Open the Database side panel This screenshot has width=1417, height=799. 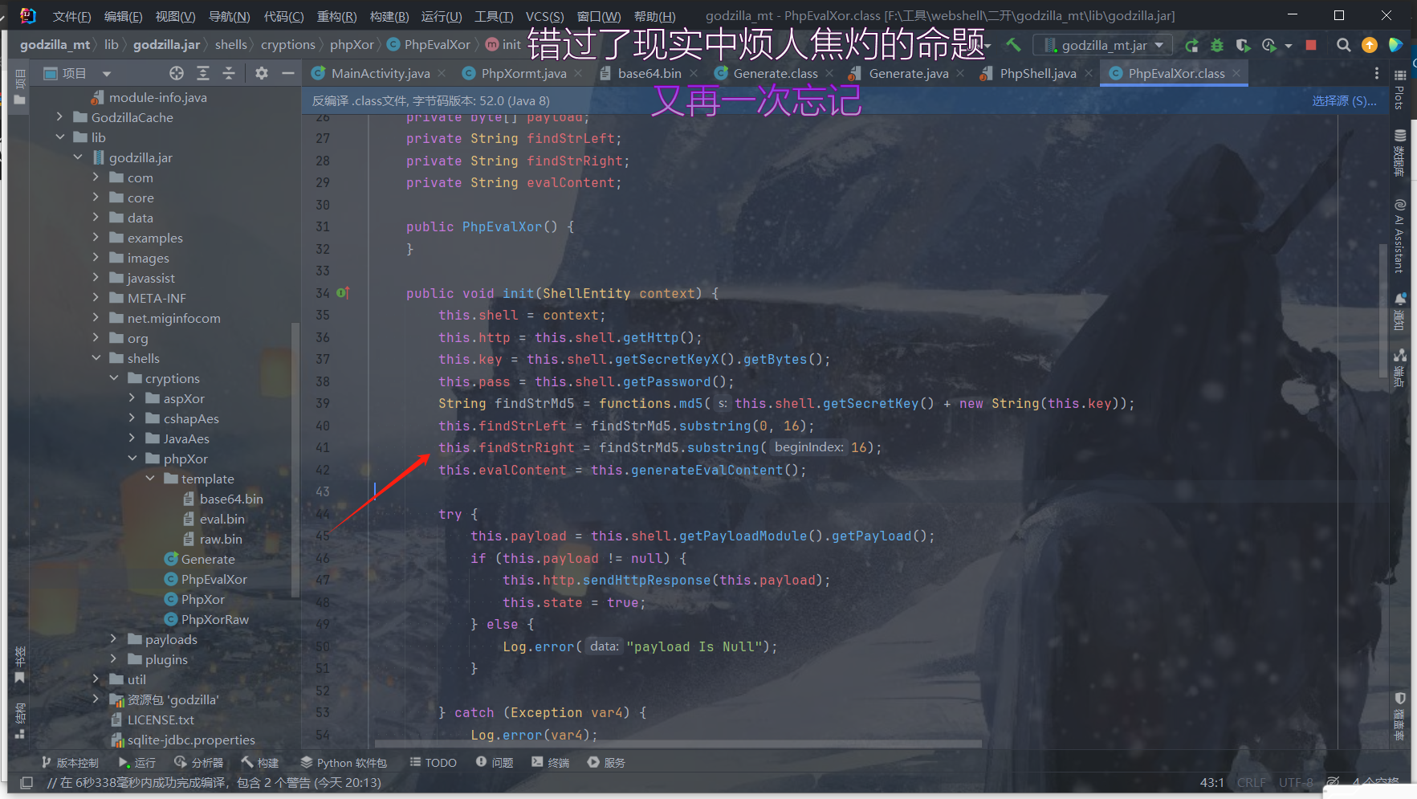click(x=1399, y=153)
